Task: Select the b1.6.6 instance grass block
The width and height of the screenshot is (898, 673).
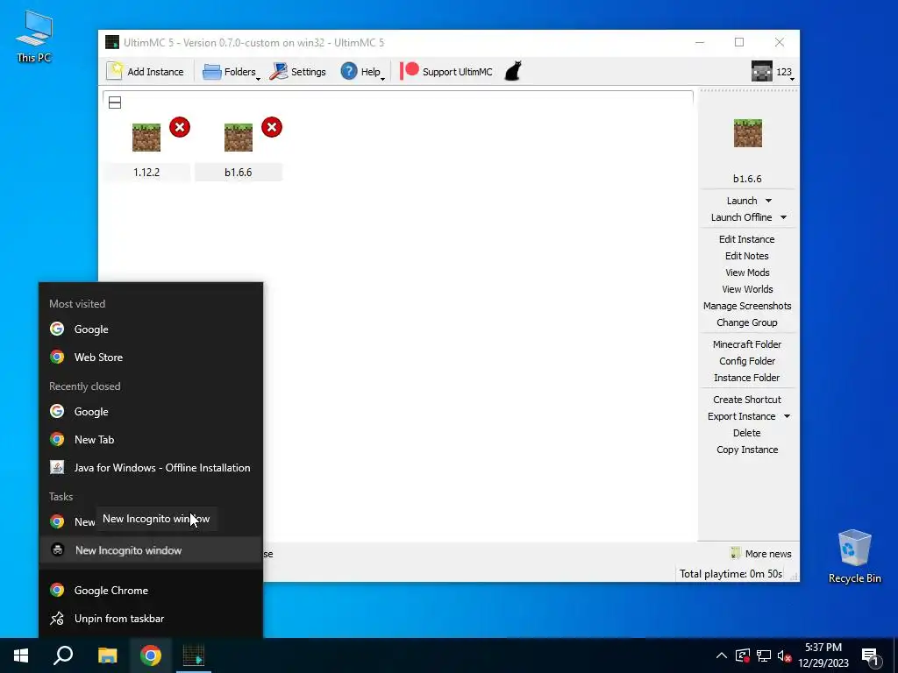Action: [x=239, y=138]
